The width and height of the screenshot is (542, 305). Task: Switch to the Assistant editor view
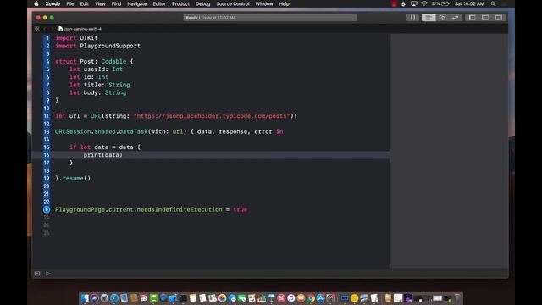pos(442,18)
